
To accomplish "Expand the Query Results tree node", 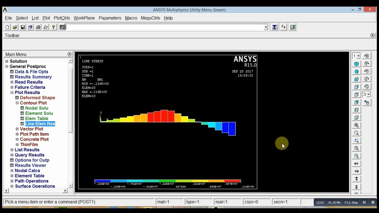I will point(12,155).
